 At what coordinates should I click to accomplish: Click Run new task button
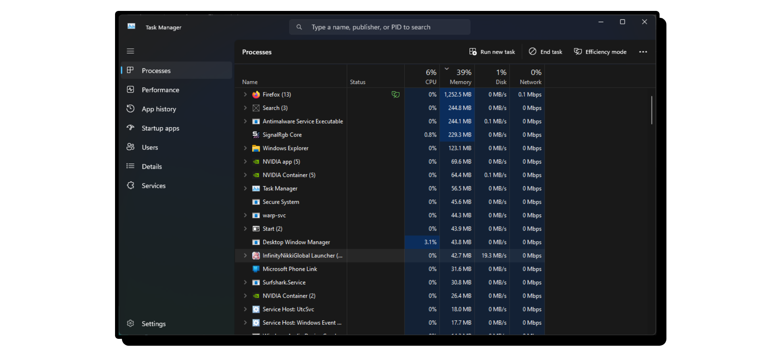coord(492,52)
